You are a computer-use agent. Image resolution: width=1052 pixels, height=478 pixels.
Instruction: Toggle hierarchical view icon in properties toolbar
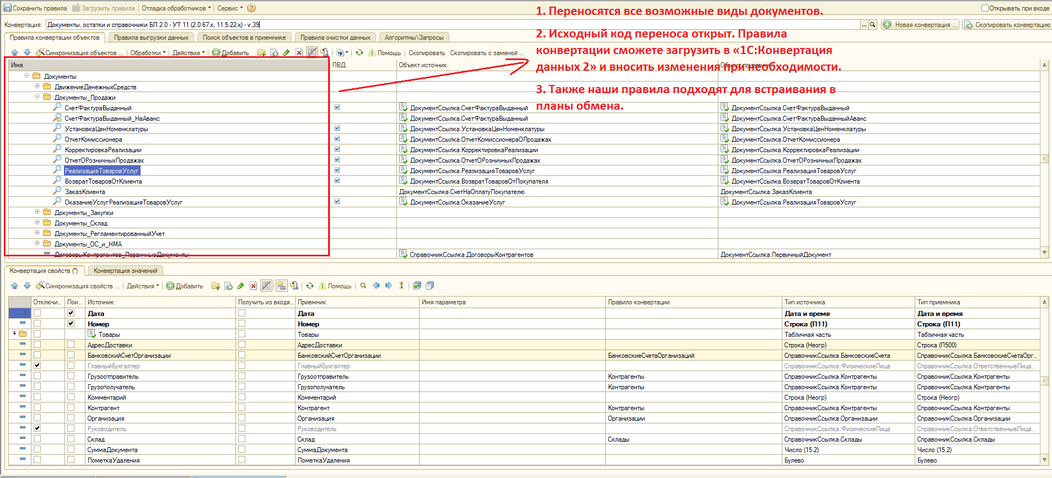281,286
